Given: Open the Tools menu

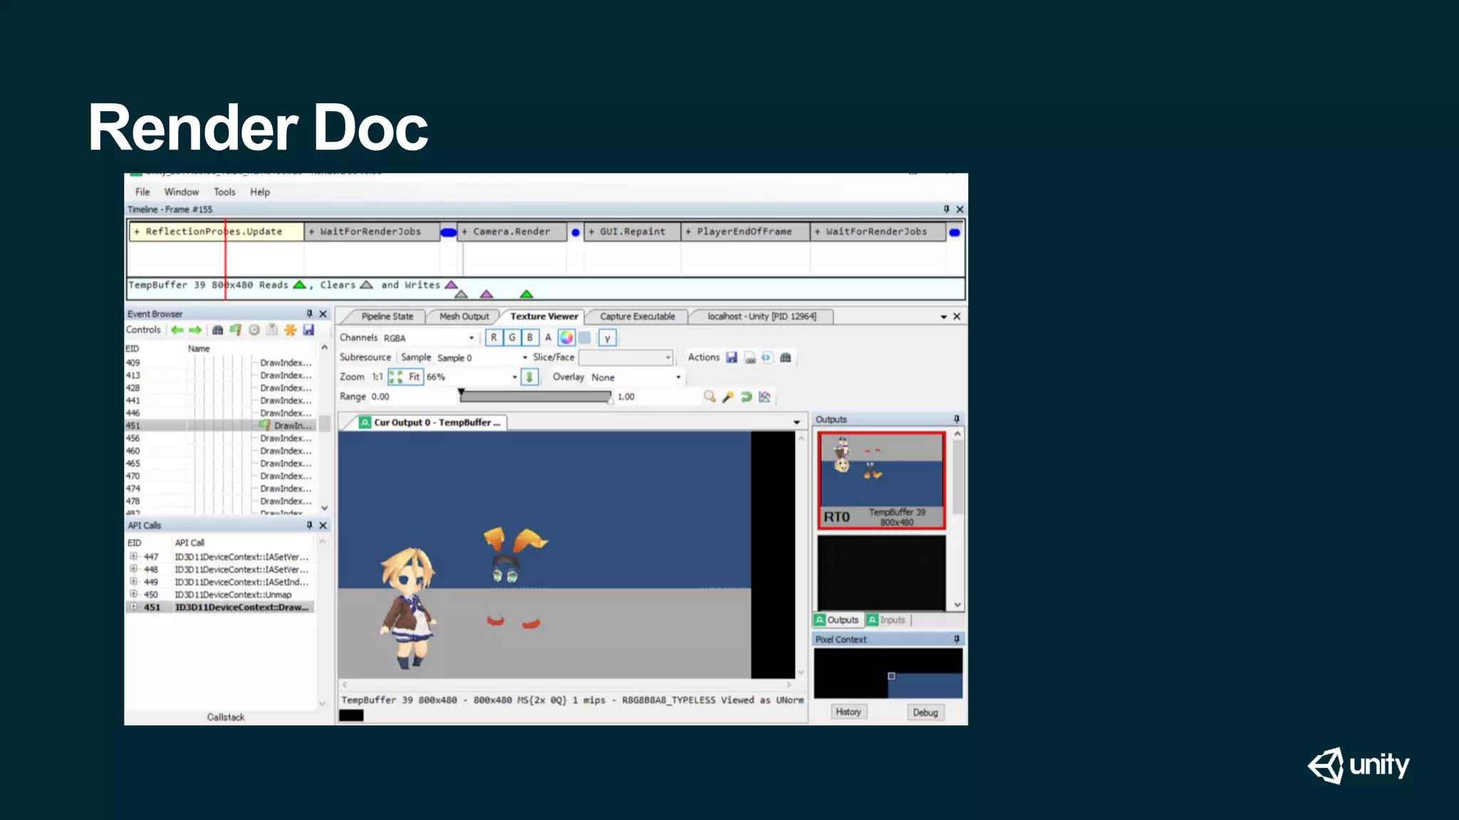Looking at the screenshot, I should point(224,192).
